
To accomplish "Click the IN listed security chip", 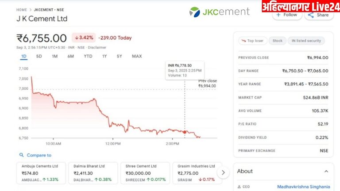I will [305, 41].
